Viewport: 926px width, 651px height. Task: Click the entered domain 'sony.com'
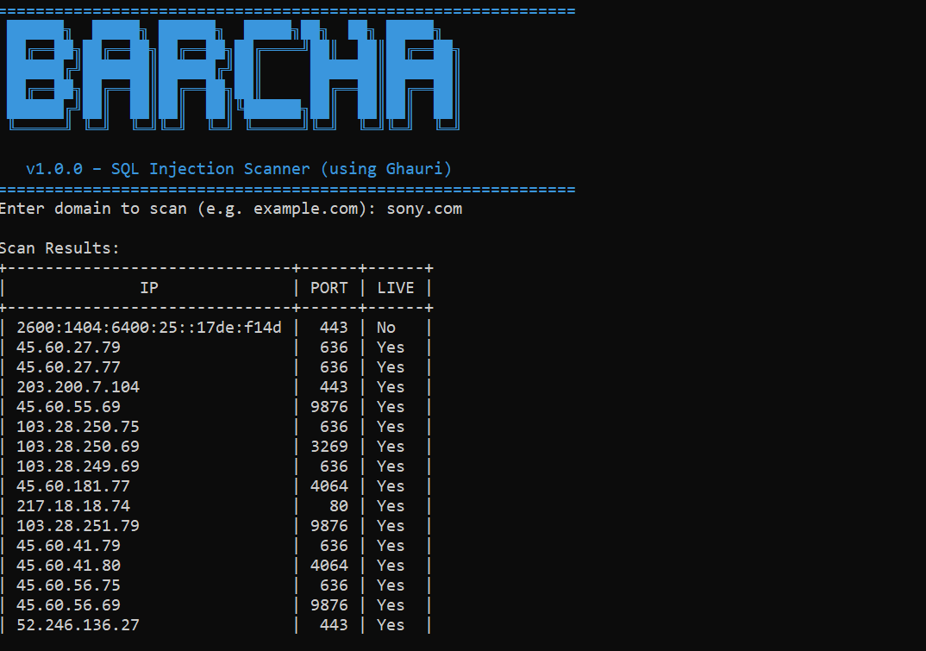click(424, 210)
